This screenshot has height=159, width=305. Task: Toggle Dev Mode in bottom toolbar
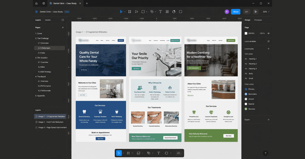[x=178, y=153]
